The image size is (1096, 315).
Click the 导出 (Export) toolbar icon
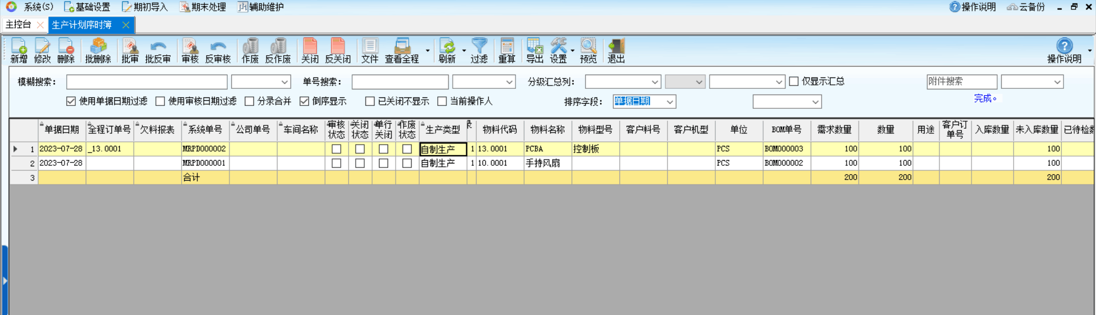534,50
